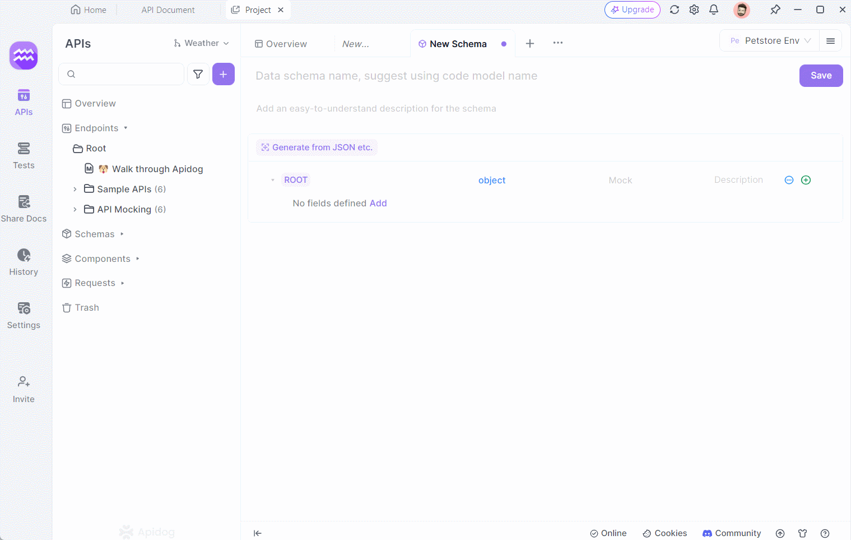Click Add to define a new field
The image size is (851, 540).
378,203
